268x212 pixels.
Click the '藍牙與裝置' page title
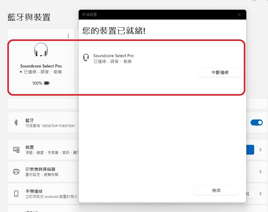point(29,17)
